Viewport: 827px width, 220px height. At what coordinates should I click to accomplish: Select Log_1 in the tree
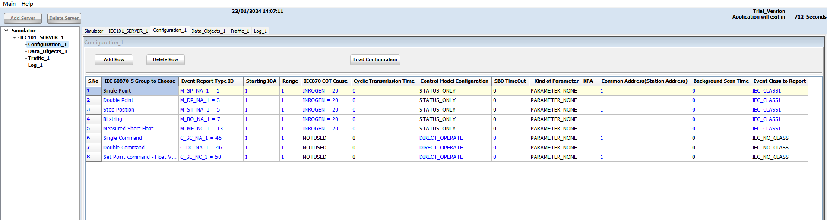35,65
